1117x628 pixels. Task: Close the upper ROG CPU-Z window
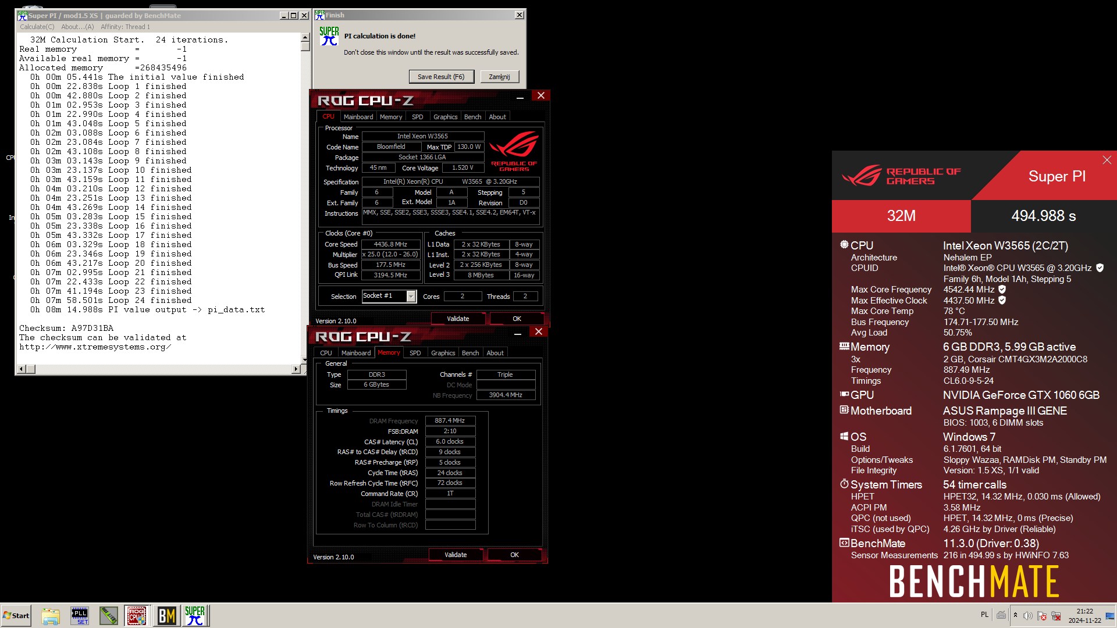541,96
